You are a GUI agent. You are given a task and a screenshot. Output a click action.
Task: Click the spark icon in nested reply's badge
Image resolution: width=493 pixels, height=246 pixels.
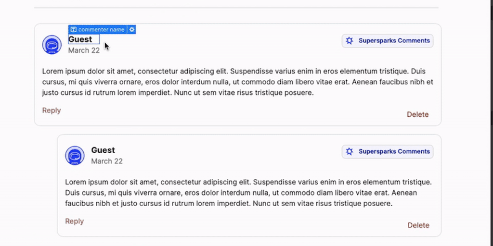click(350, 151)
